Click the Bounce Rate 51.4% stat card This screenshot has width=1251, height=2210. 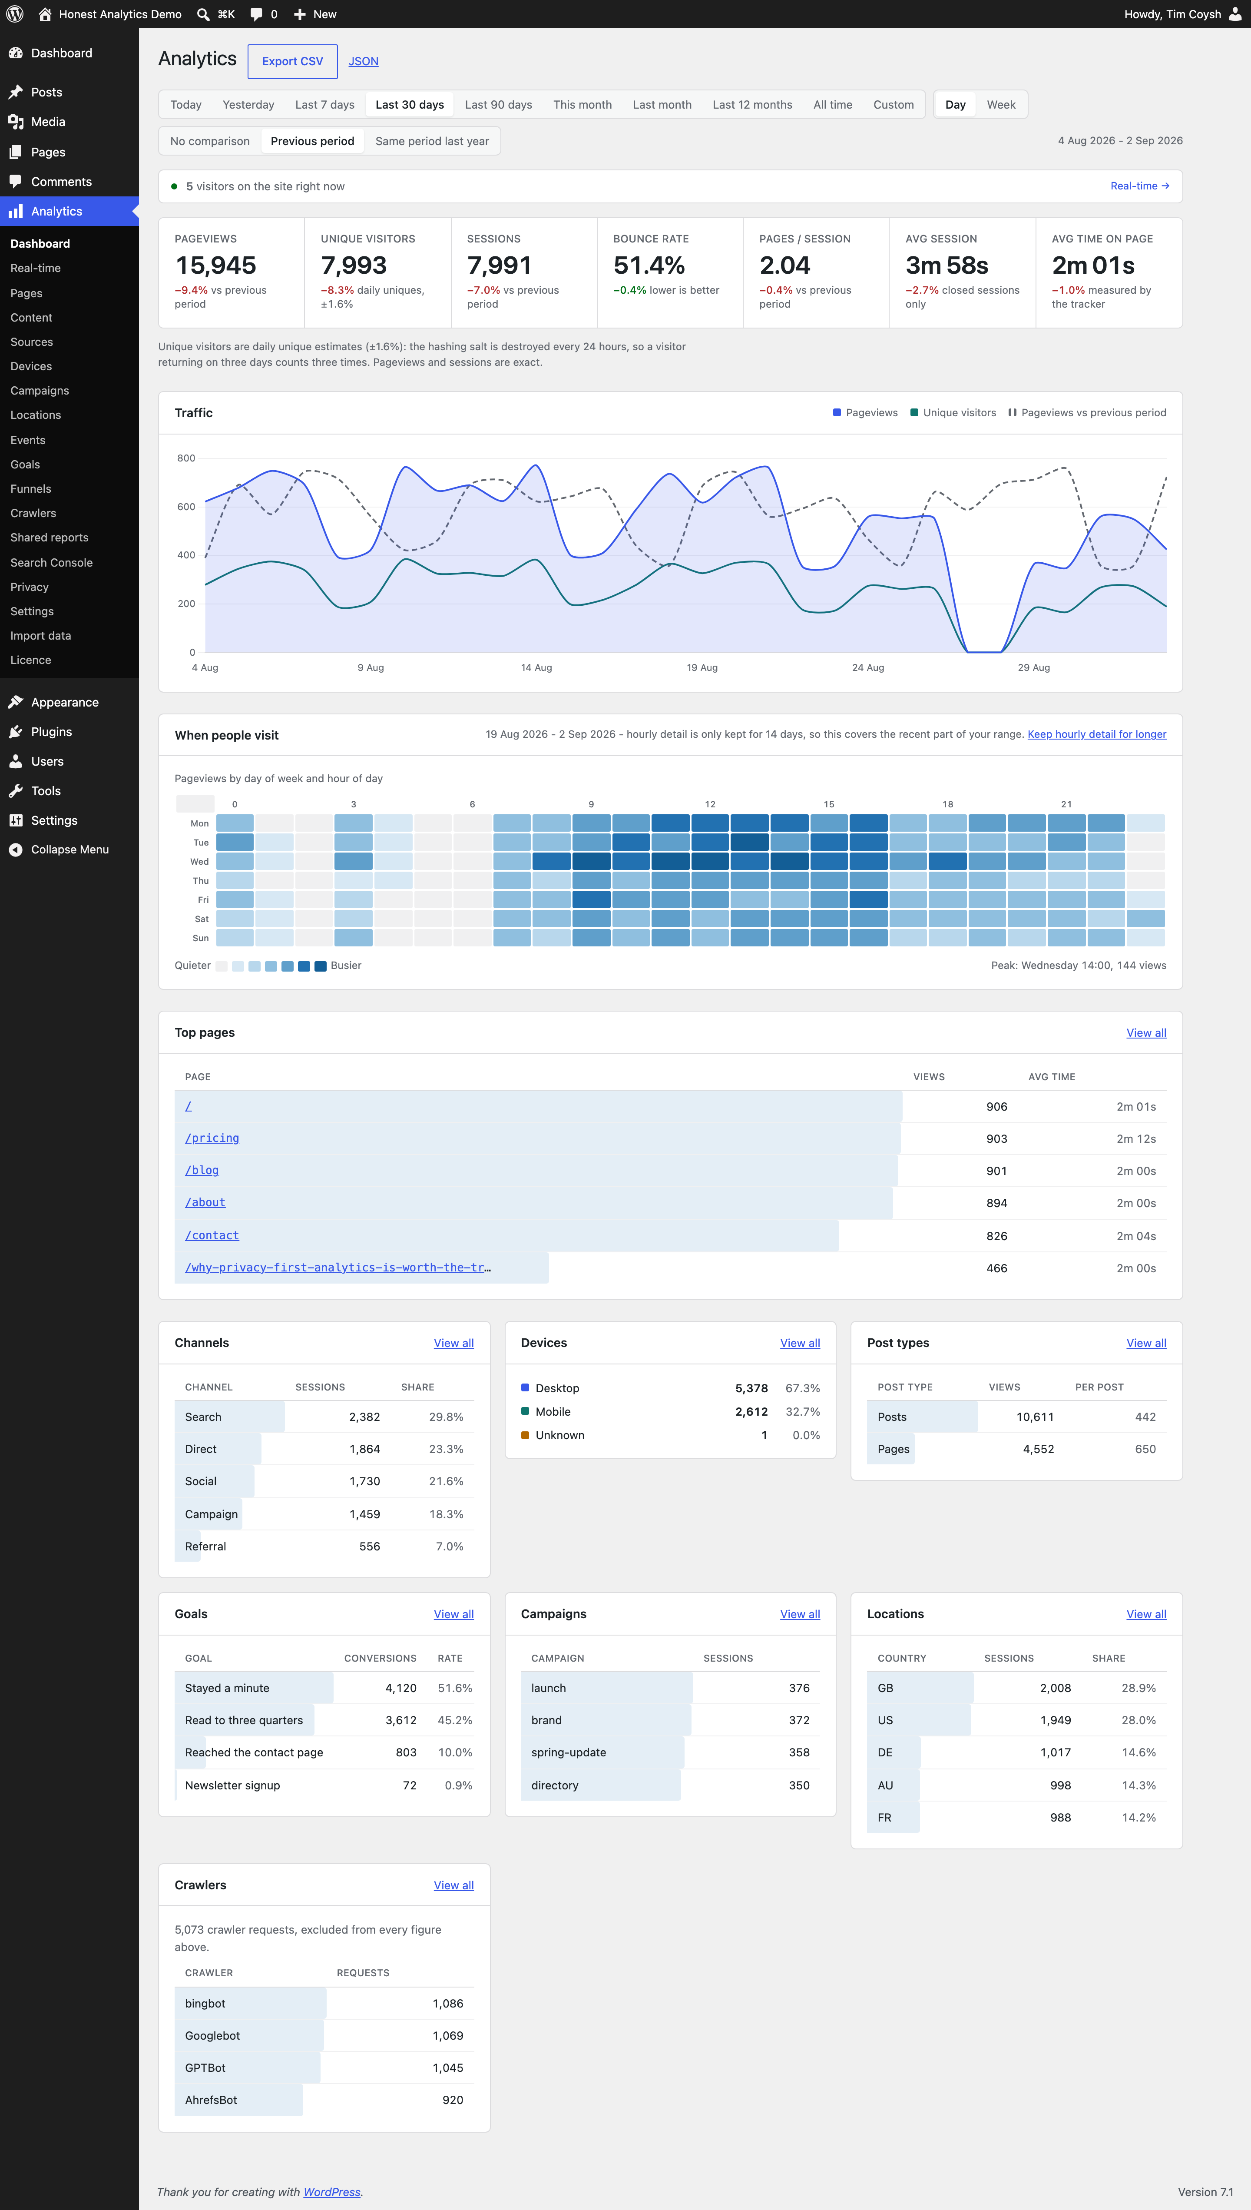670,272
